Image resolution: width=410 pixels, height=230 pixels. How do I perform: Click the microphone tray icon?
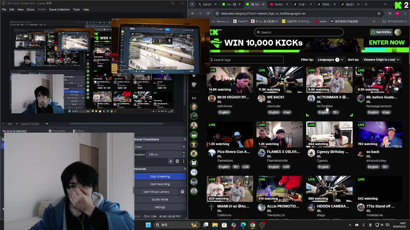(x=364, y=225)
